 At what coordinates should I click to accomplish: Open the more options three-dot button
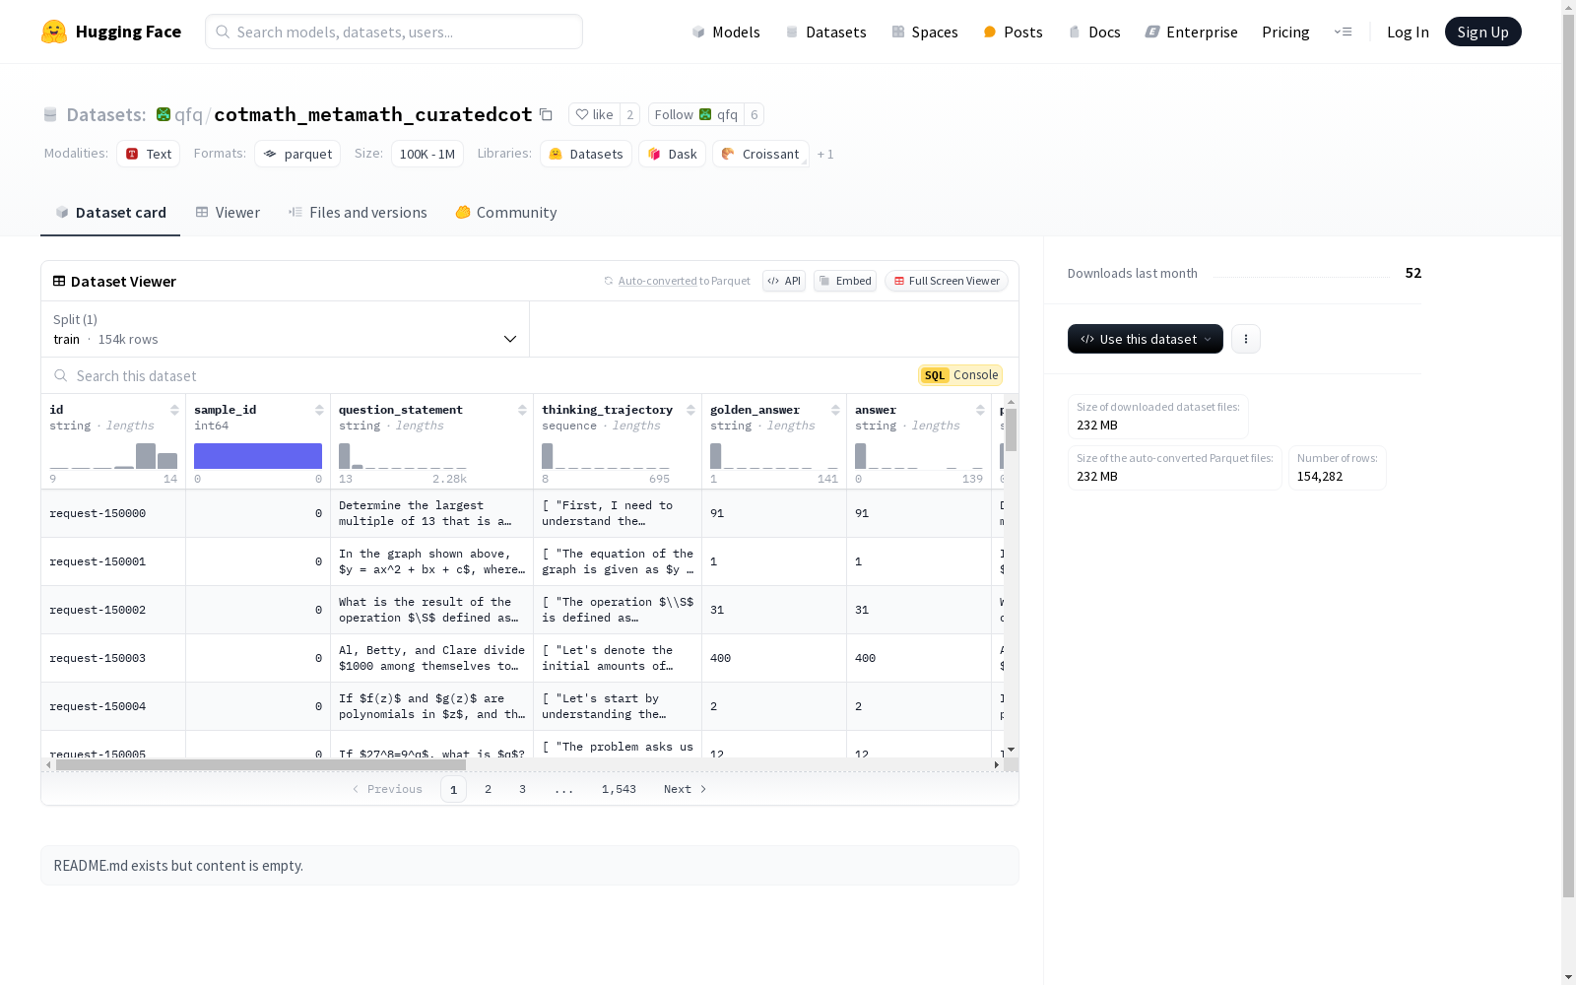point(1246,339)
